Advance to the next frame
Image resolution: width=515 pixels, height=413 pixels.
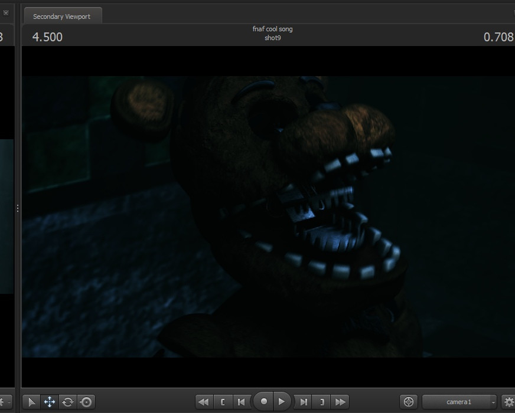click(x=304, y=402)
